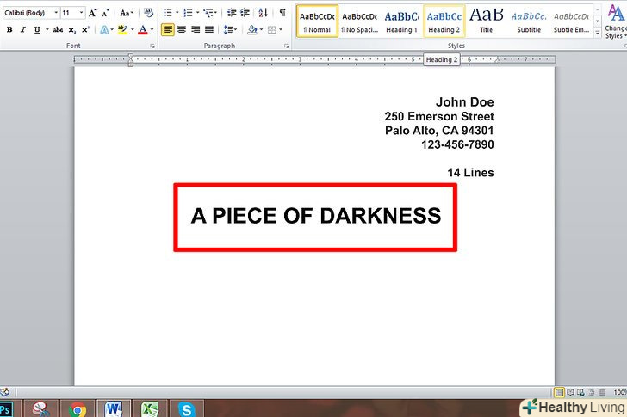This screenshot has width=627, height=417.
Task: Click Sort icon
Action: point(263,13)
